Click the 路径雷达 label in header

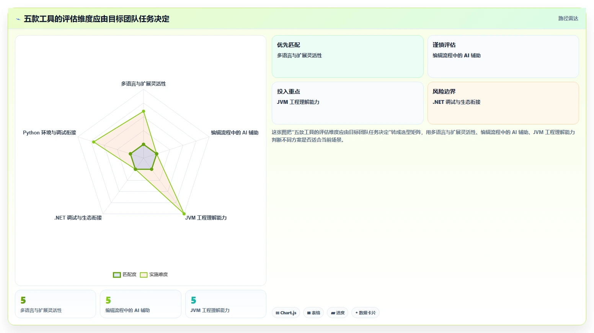tap(568, 18)
